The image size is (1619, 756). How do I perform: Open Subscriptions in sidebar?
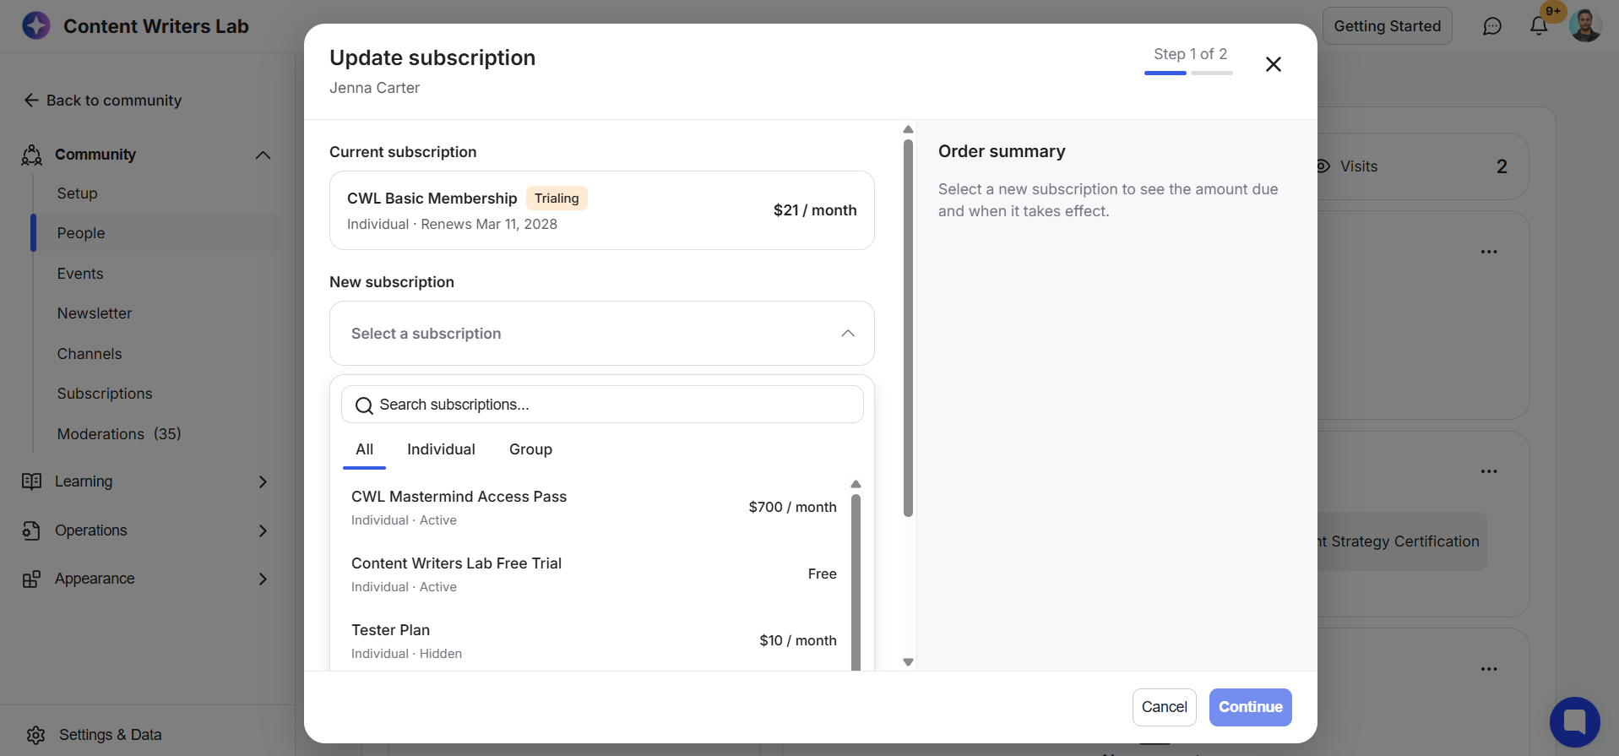pyautogui.click(x=105, y=394)
